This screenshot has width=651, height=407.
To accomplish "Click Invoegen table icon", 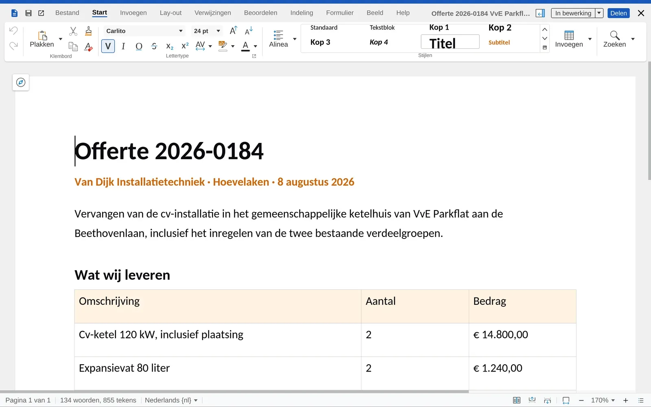I will [569, 39].
